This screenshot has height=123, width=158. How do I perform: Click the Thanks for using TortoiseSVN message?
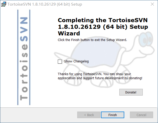(x=100, y=76)
